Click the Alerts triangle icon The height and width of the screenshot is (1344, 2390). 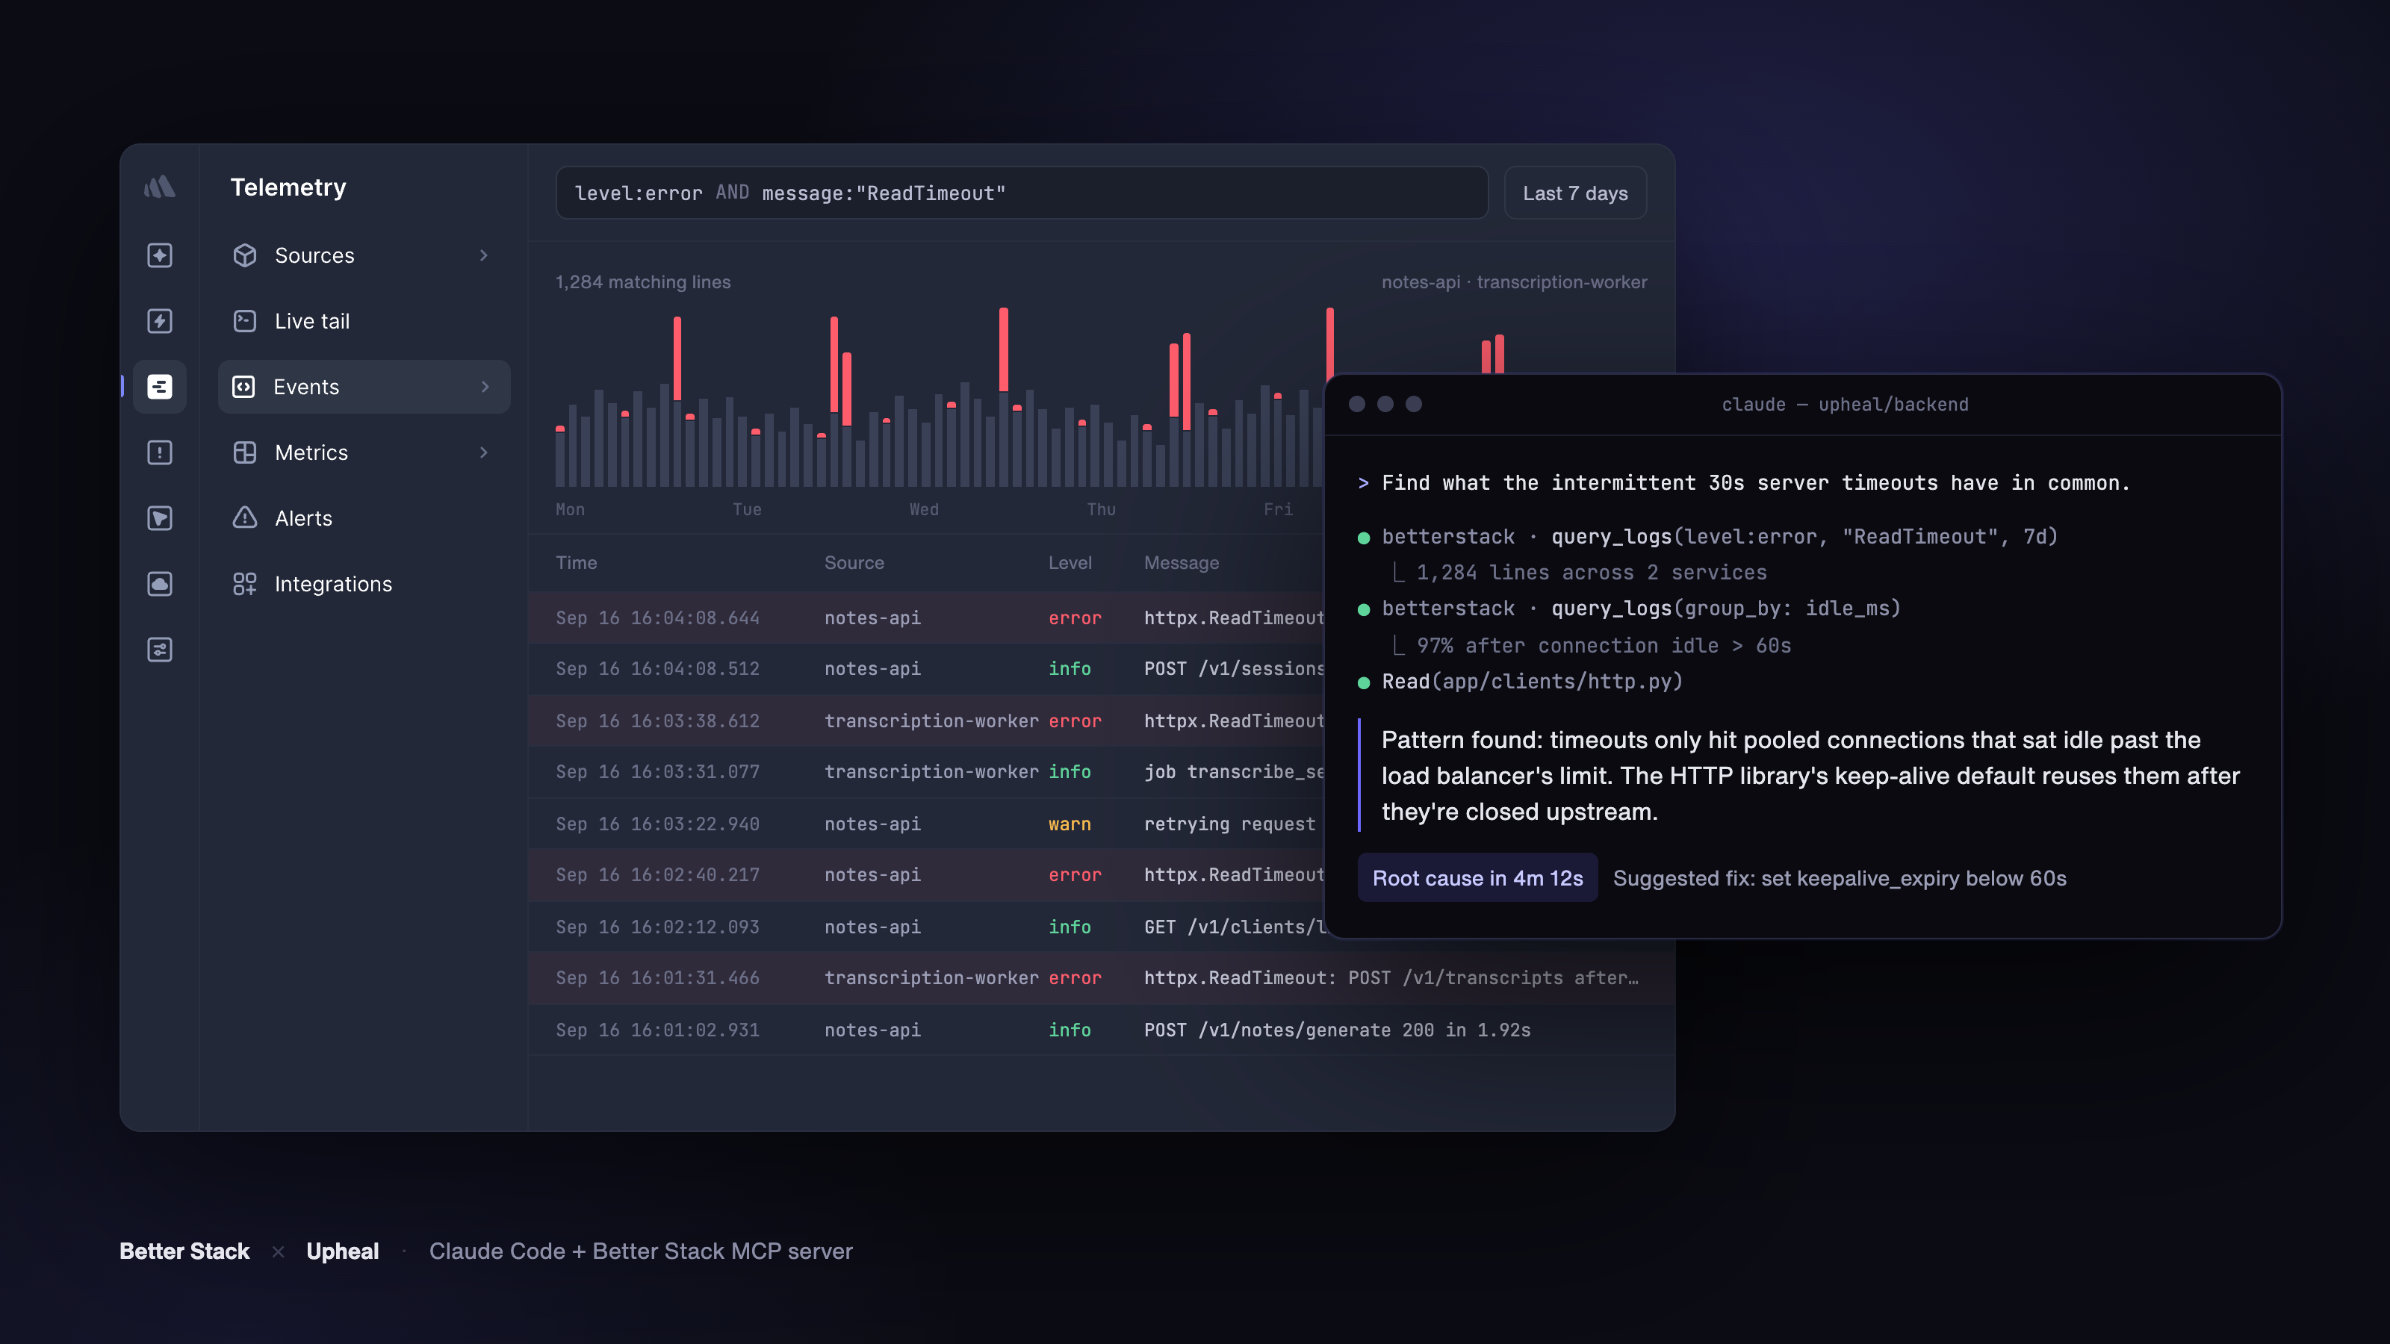click(245, 517)
